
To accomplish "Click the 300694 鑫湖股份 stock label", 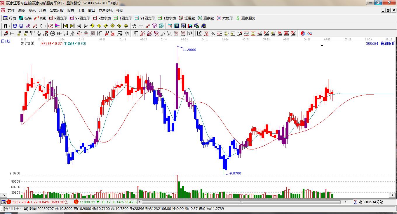I will (381, 43).
